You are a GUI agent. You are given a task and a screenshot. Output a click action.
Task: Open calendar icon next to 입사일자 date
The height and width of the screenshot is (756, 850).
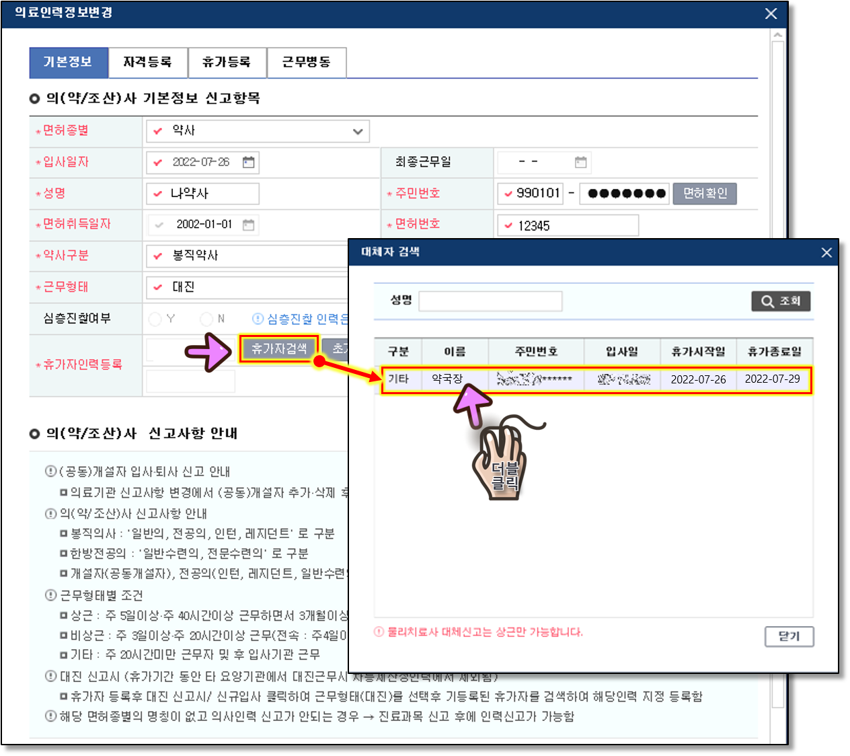click(x=248, y=162)
